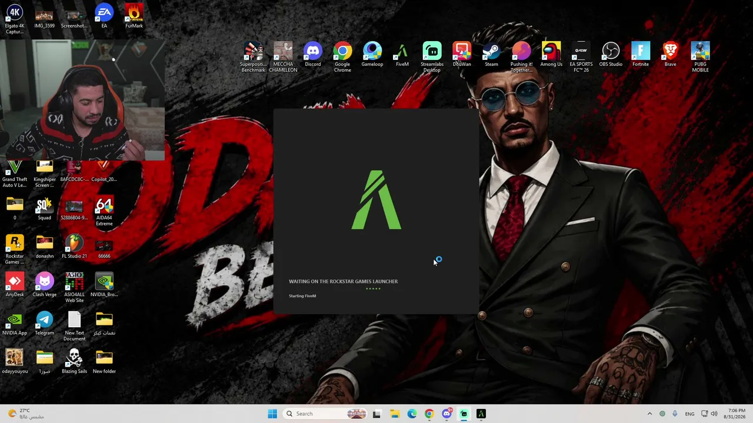
Task: Select the New folder icon
Action: click(104, 361)
